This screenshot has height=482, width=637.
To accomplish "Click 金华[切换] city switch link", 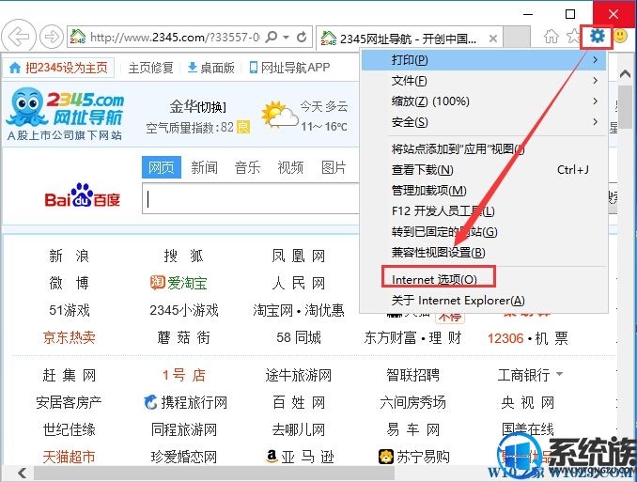I will (198, 107).
